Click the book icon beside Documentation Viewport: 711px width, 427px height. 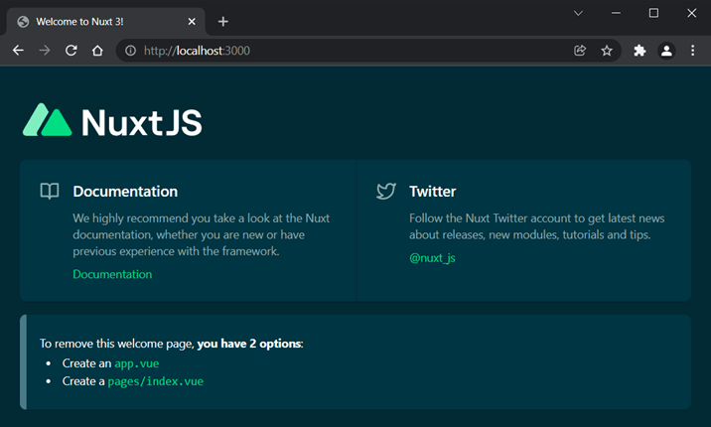pos(50,191)
